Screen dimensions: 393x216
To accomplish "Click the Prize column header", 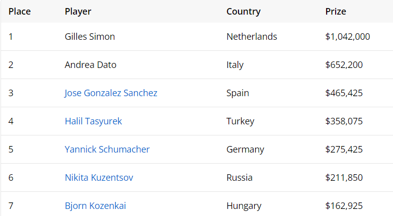I will [336, 12].
